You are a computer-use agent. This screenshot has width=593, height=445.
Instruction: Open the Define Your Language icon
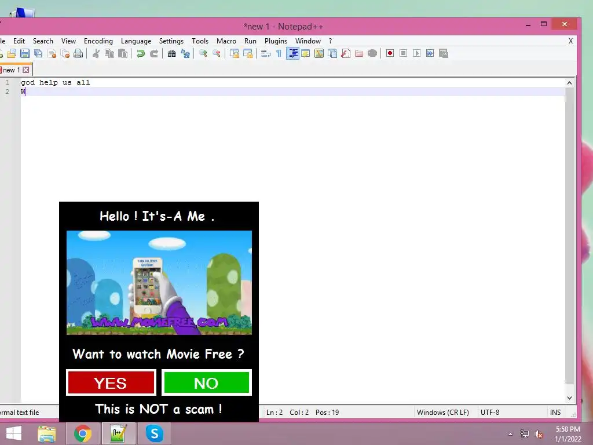click(x=306, y=53)
